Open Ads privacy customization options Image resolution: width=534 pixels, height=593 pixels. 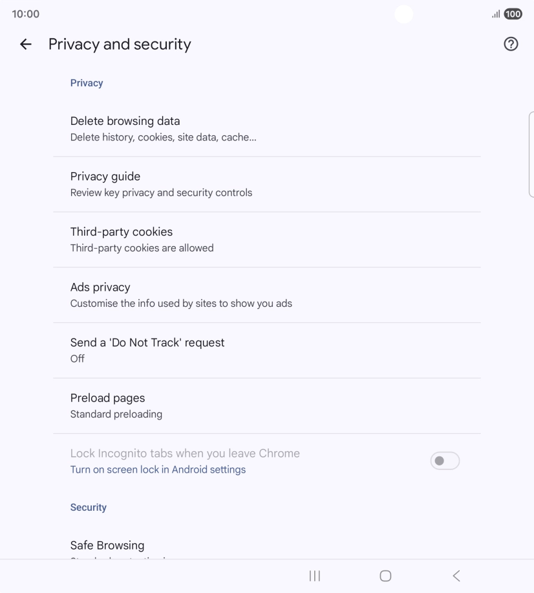point(267,294)
